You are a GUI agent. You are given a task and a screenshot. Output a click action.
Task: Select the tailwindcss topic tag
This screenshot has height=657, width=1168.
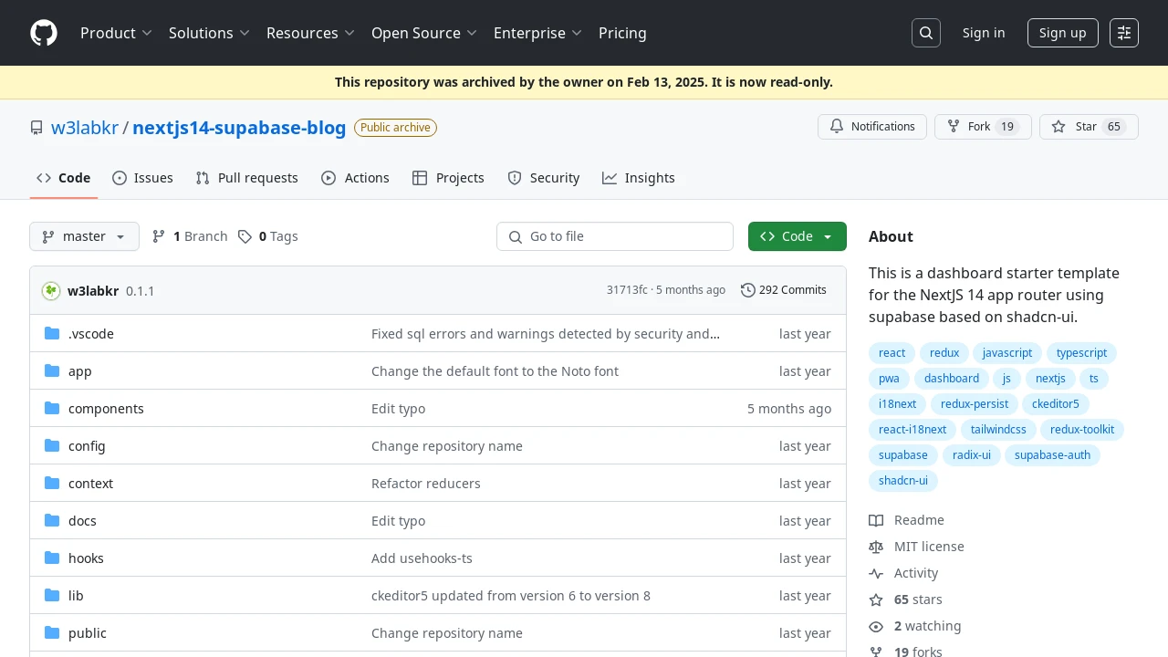point(998,430)
